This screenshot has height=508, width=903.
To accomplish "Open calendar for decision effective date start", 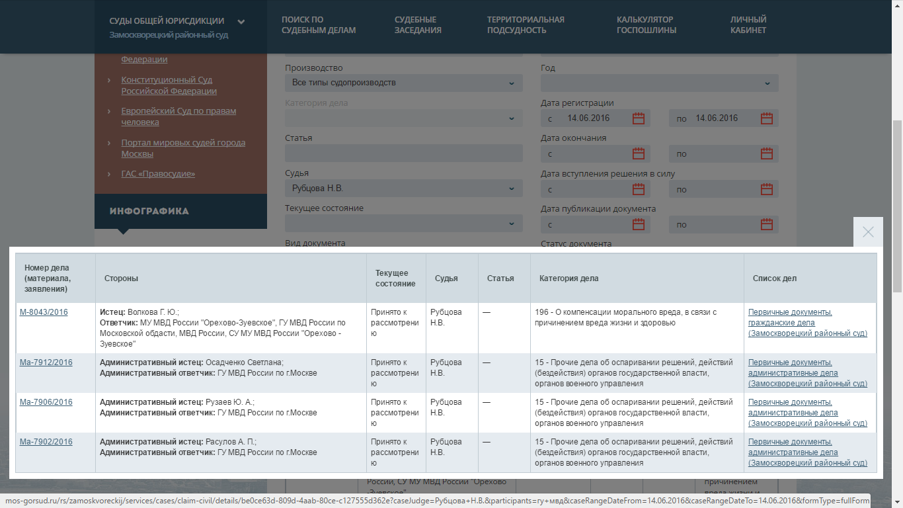I will 638,189.
